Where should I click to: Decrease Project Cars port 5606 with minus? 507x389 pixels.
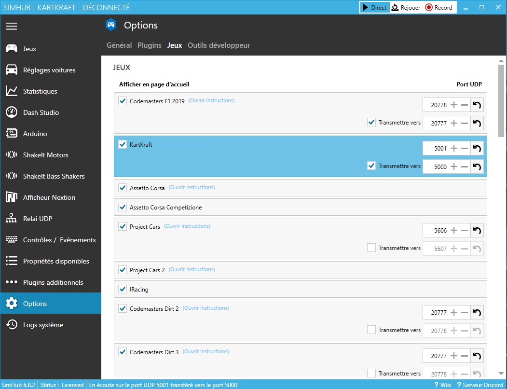click(465, 230)
